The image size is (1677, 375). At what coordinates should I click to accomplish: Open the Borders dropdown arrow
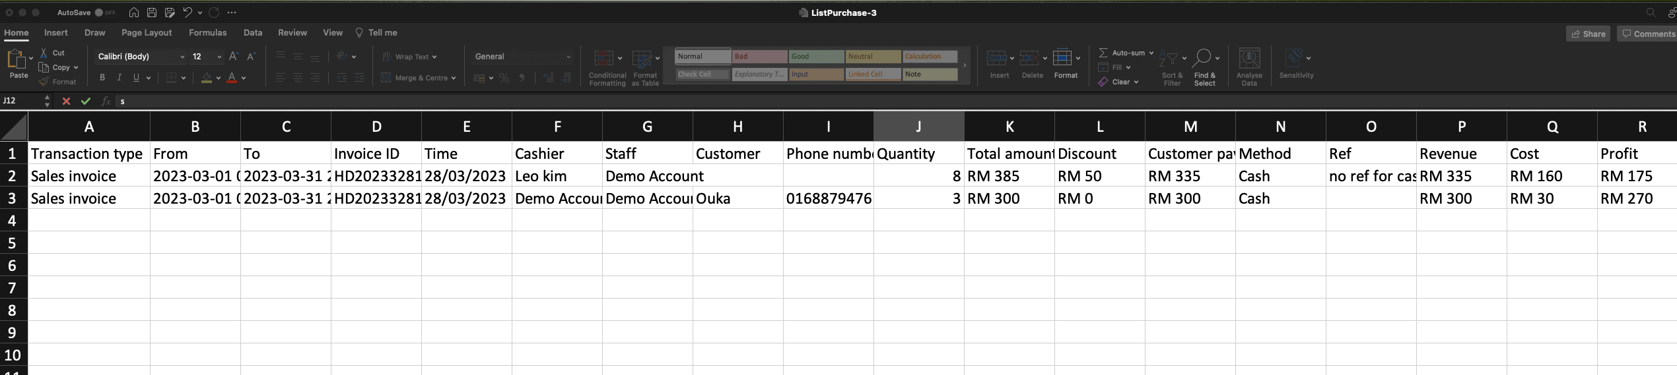[184, 78]
